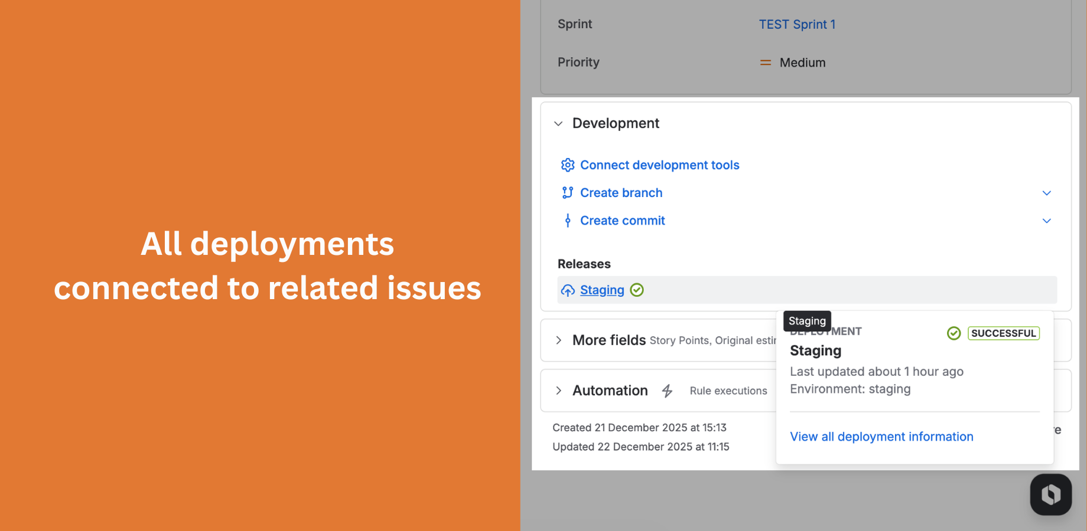This screenshot has height=531, width=1087.
Task: Select the Create branch icon
Action: pyautogui.click(x=567, y=192)
